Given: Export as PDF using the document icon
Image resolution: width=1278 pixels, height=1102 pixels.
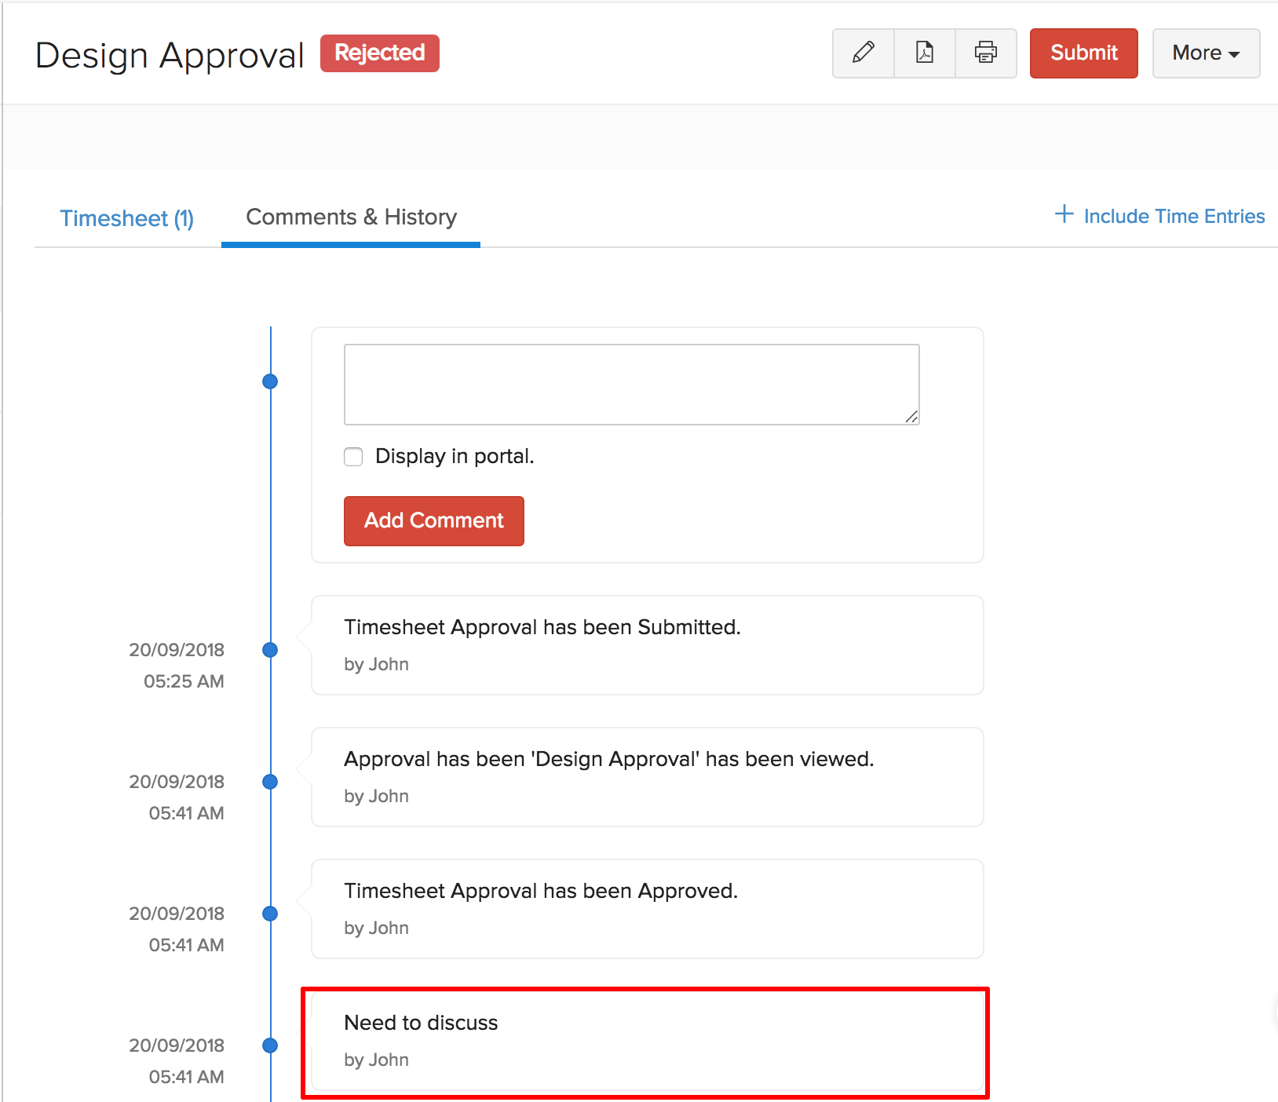Looking at the screenshot, I should (925, 53).
